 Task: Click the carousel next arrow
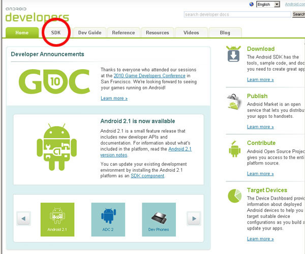(194, 218)
